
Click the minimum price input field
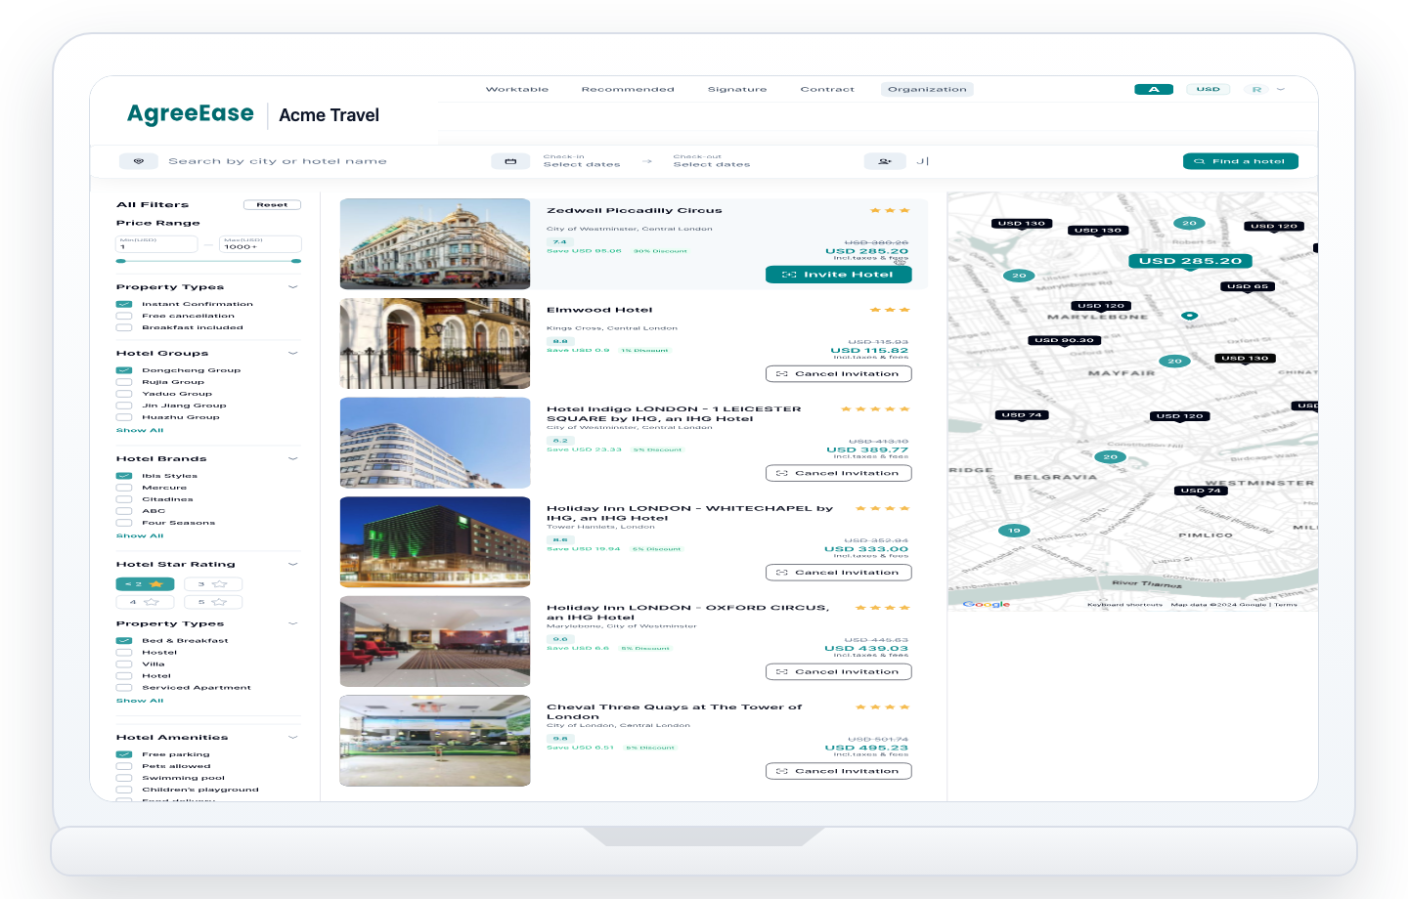pos(156,244)
